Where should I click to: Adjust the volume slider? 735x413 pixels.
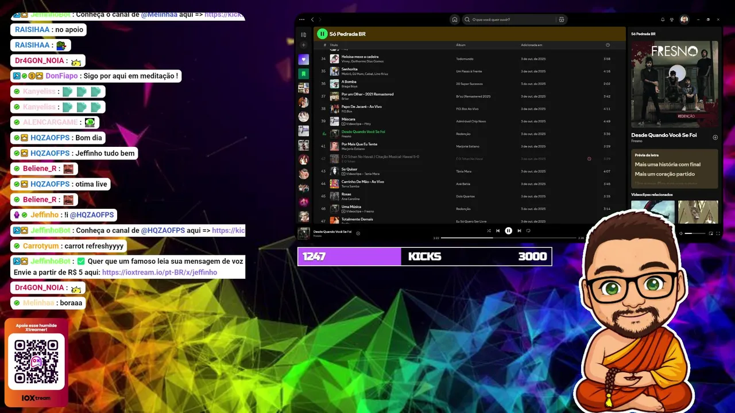695,233
